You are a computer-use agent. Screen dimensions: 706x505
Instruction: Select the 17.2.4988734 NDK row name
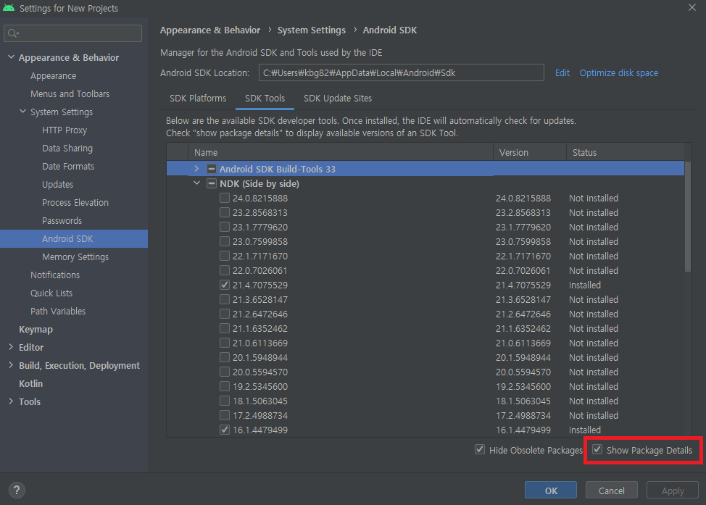[259, 415]
